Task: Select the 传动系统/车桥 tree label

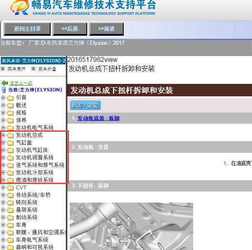Action: [33, 195]
